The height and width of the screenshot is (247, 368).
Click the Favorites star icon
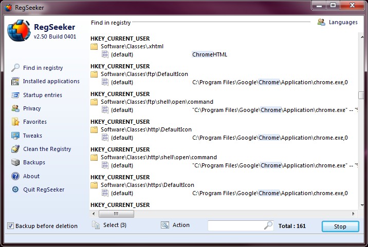(15, 122)
